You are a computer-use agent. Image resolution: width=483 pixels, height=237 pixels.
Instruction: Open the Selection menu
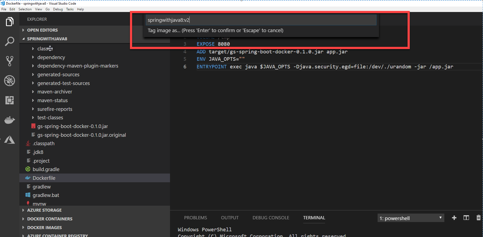[x=25, y=9]
